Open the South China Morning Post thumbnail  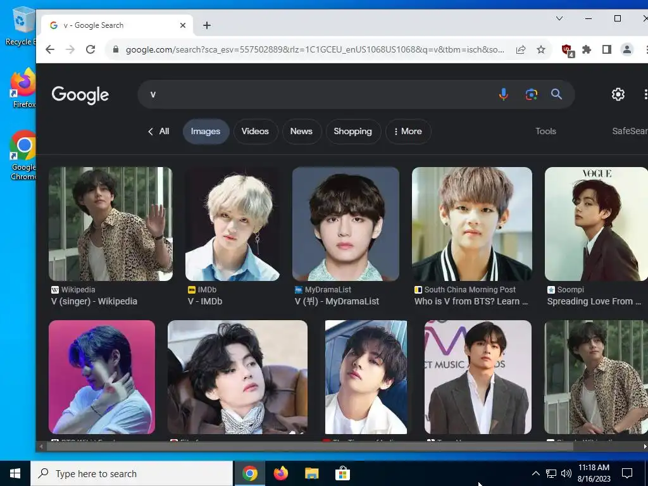(472, 224)
